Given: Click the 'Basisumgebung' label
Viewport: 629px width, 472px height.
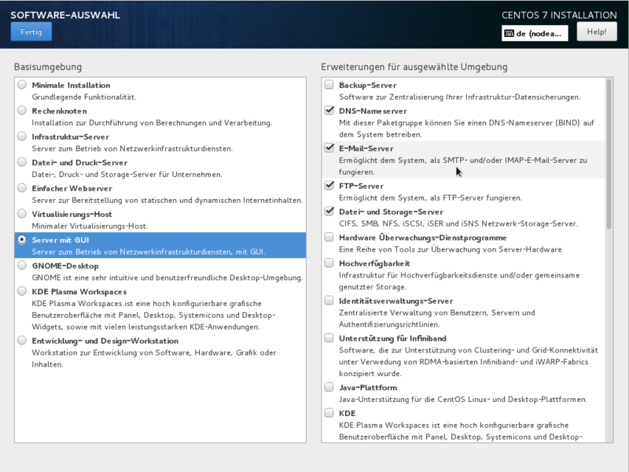Looking at the screenshot, I should 48,67.
